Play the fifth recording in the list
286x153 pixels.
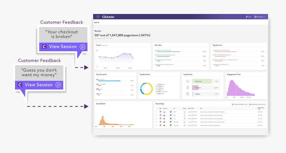[x=160, y=125]
